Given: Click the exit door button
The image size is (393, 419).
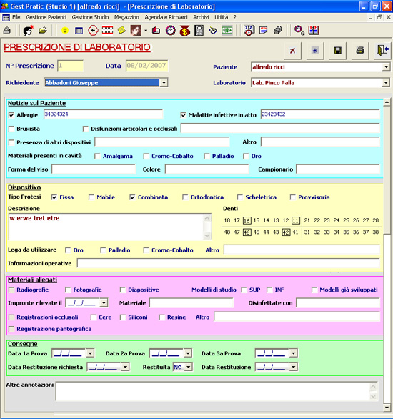Looking at the screenshot, I should click(x=382, y=51).
